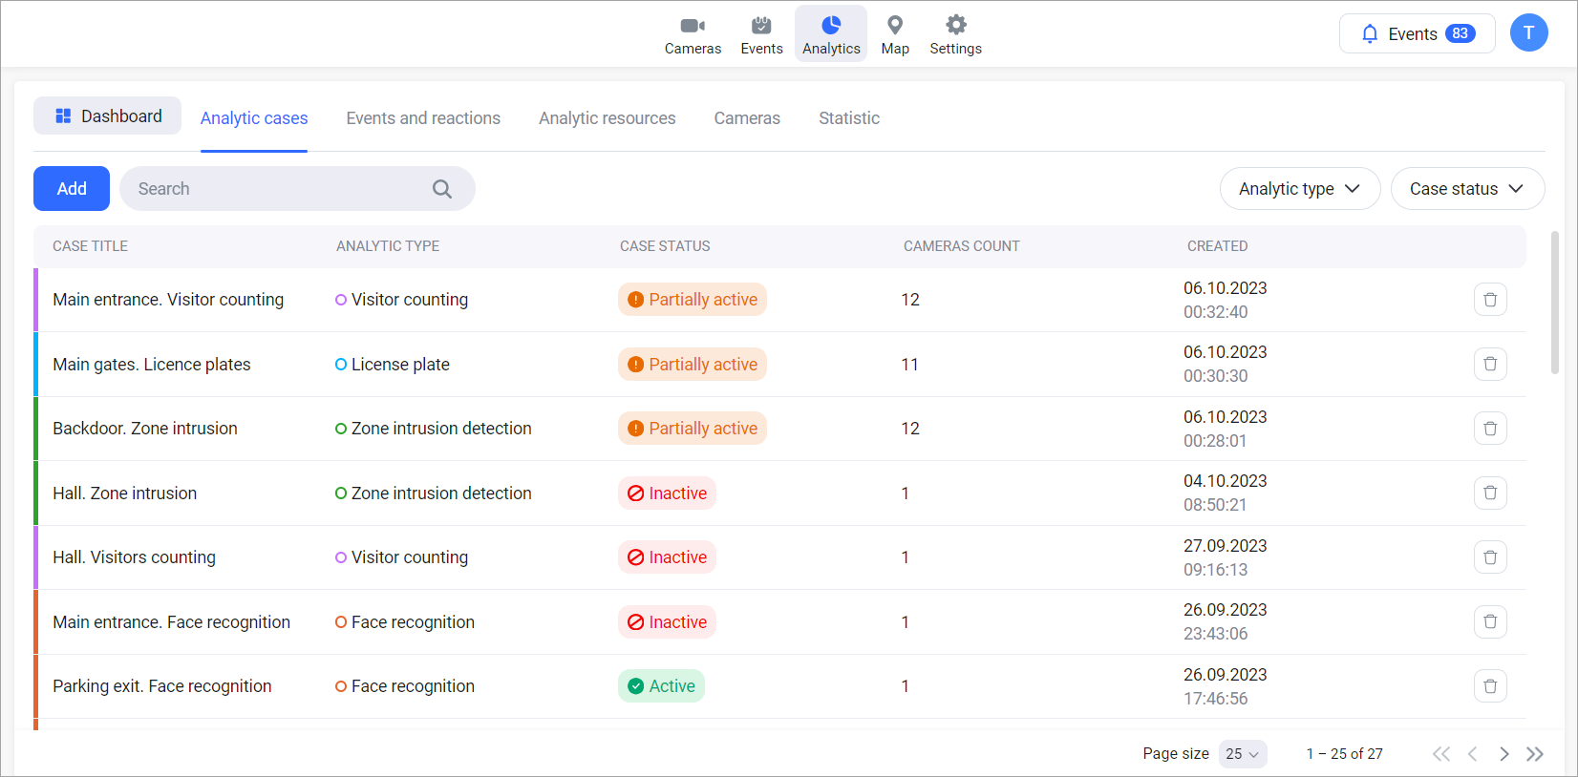Viewport: 1578px width, 777px height.
Task: Click the Add button
Action: point(72,189)
